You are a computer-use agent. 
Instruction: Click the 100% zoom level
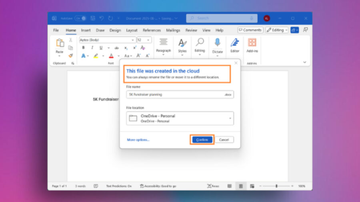(302, 186)
